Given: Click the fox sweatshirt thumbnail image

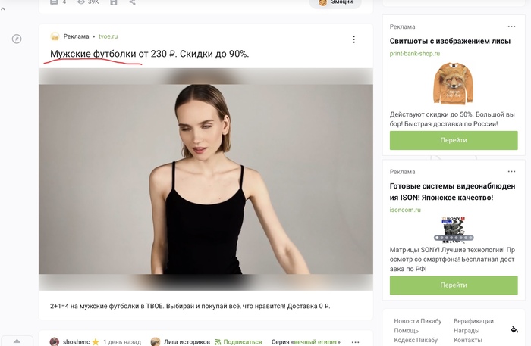Looking at the screenshot, I should (x=453, y=83).
